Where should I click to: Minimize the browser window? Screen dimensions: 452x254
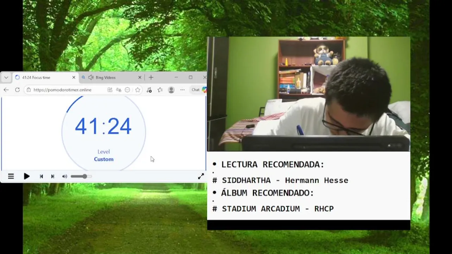pyautogui.click(x=176, y=77)
